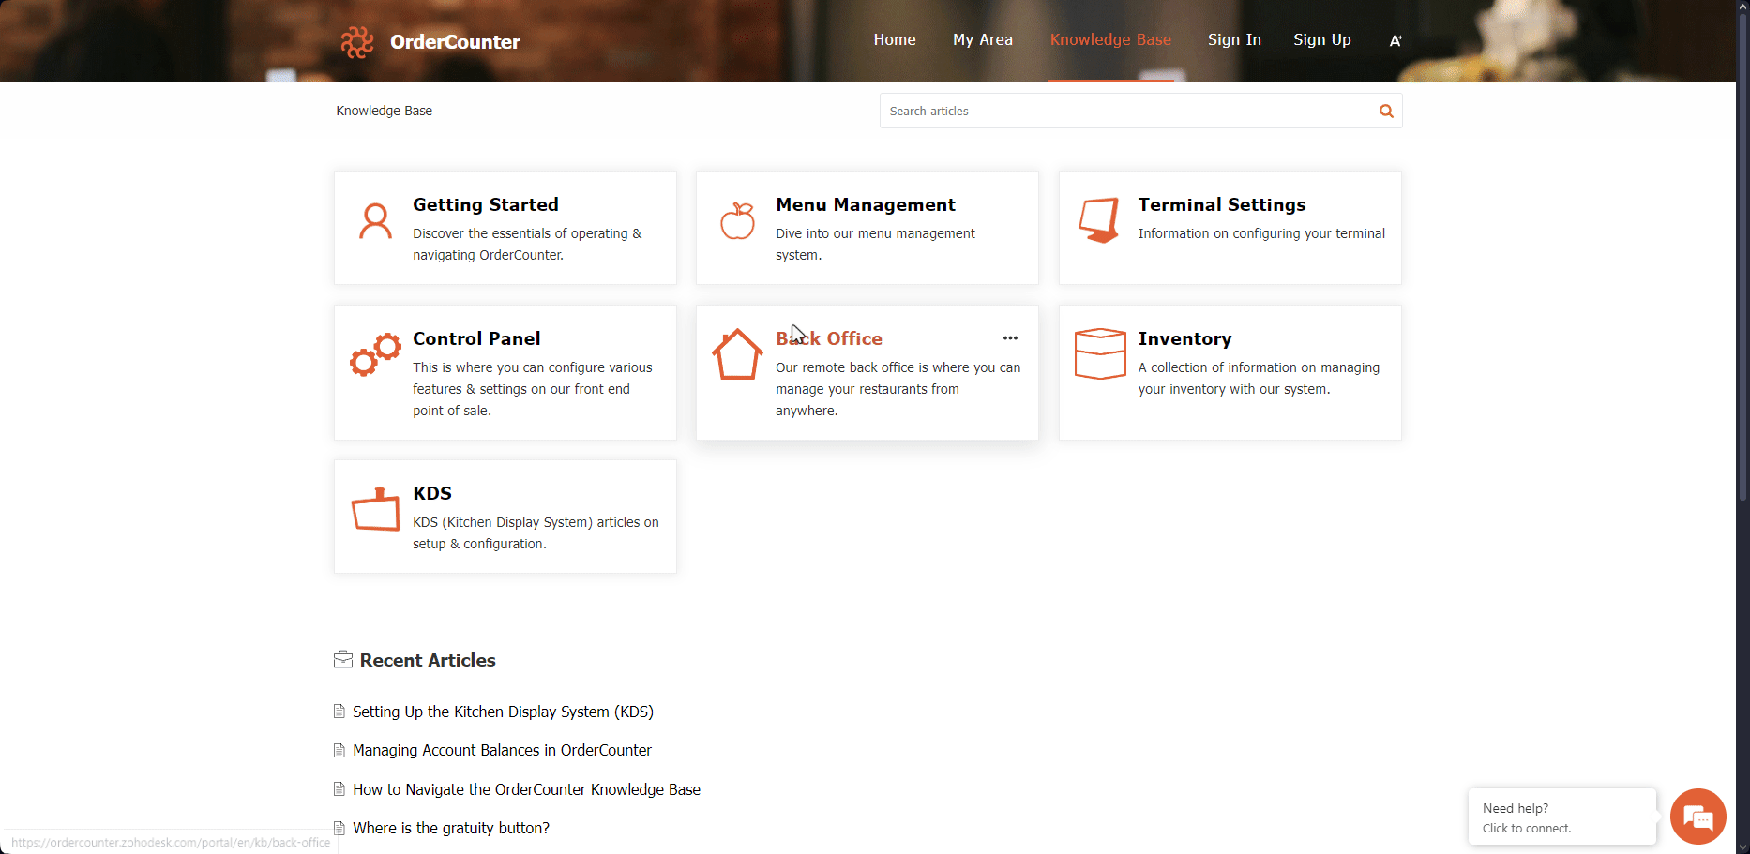
Task: Click the Terminal Settings monitor icon
Action: [1100, 220]
